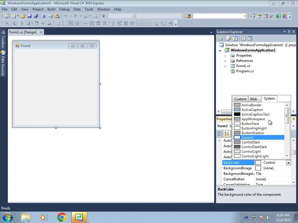Expand the References node
This screenshot has height=223, width=298.
tap(226, 61)
